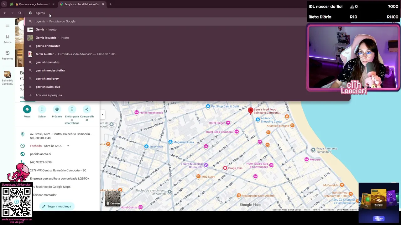
Task: Open a new browser tab
Action: point(111,4)
